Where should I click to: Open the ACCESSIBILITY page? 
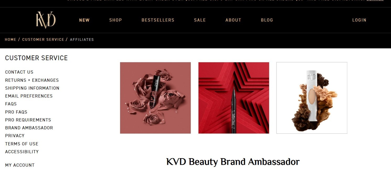[22, 152]
